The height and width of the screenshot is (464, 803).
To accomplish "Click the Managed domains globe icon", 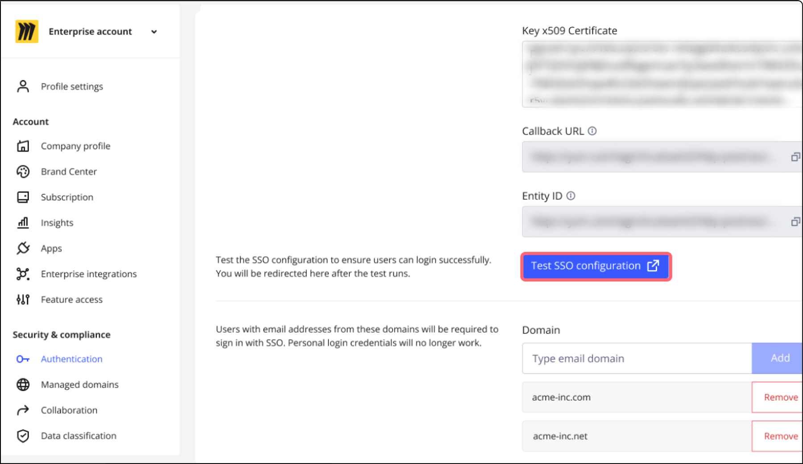I will tap(23, 384).
